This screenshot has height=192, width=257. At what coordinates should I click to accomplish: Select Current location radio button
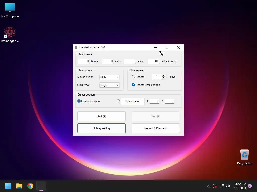[79, 101]
